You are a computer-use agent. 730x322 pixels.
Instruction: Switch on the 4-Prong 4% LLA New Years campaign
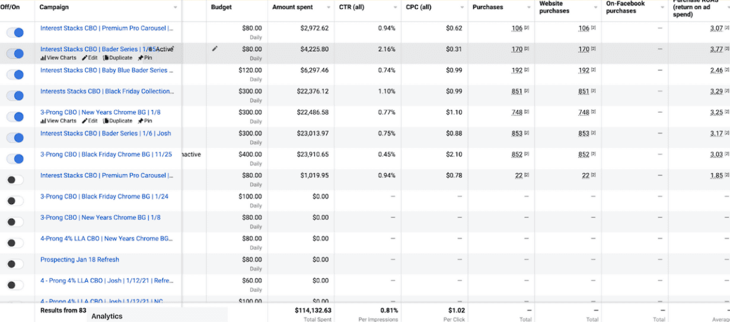coord(15,243)
